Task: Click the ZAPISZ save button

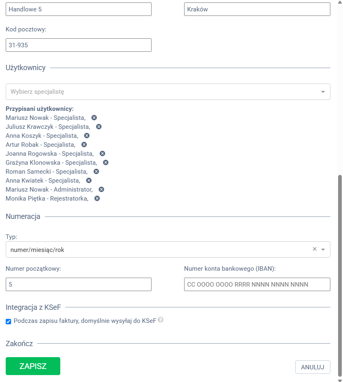Action: tap(33, 366)
